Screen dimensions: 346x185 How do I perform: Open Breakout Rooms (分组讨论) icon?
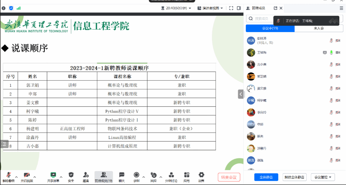171,175
